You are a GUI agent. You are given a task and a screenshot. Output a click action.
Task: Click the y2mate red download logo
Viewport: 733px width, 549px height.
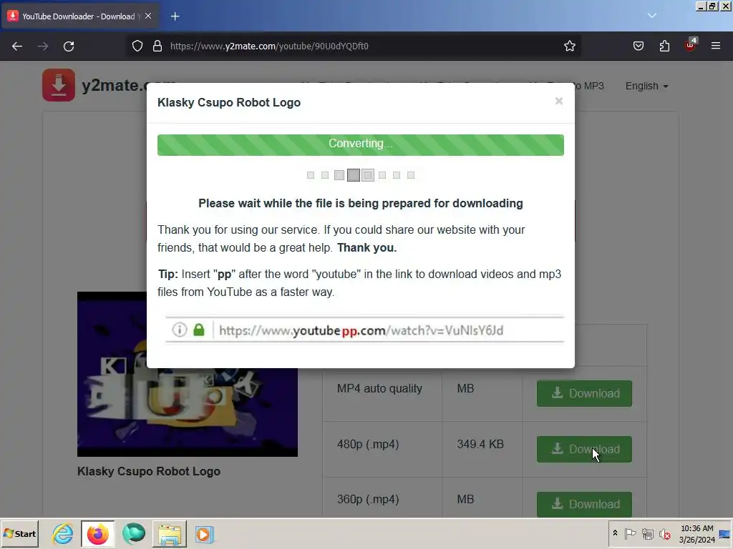pos(59,85)
